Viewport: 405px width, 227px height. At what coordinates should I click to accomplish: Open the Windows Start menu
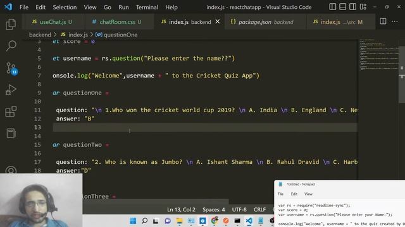pyautogui.click(x=133, y=221)
